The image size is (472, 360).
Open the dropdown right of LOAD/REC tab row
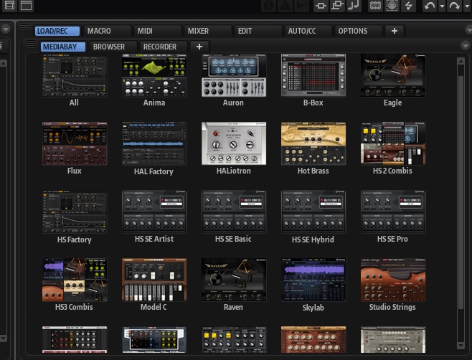point(468,30)
